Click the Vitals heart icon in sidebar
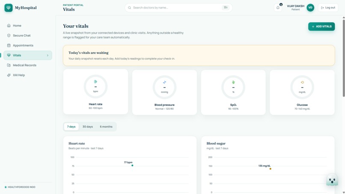The image size is (345, 194). pyautogui.click(x=9, y=55)
